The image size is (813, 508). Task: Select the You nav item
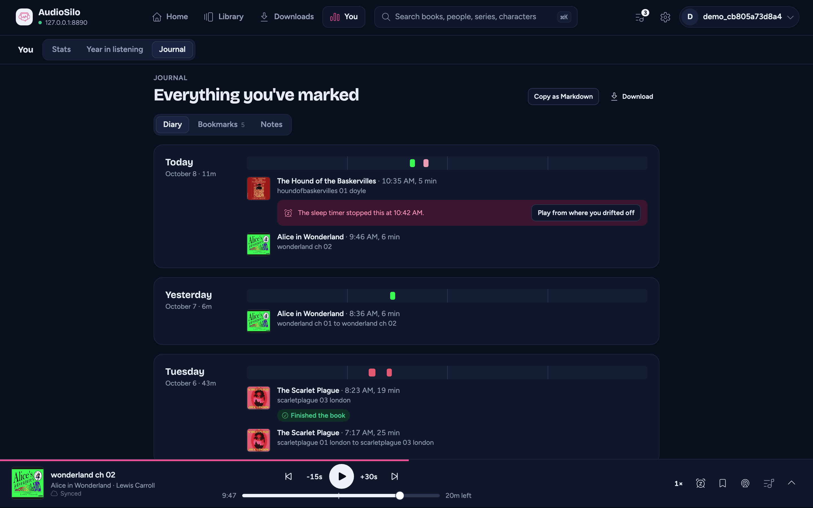click(x=344, y=17)
